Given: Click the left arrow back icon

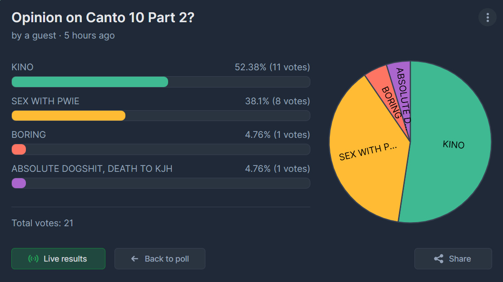Looking at the screenshot, I should tap(135, 258).
